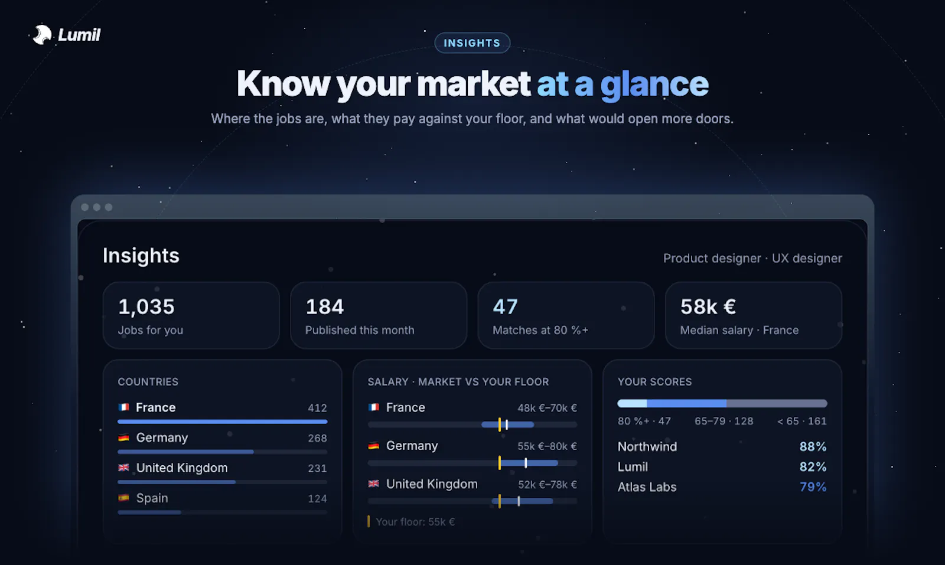Viewport: 945px width, 565px height.
Task: Click the Spain progress bar in Countries
Action: click(x=223, y=512)
